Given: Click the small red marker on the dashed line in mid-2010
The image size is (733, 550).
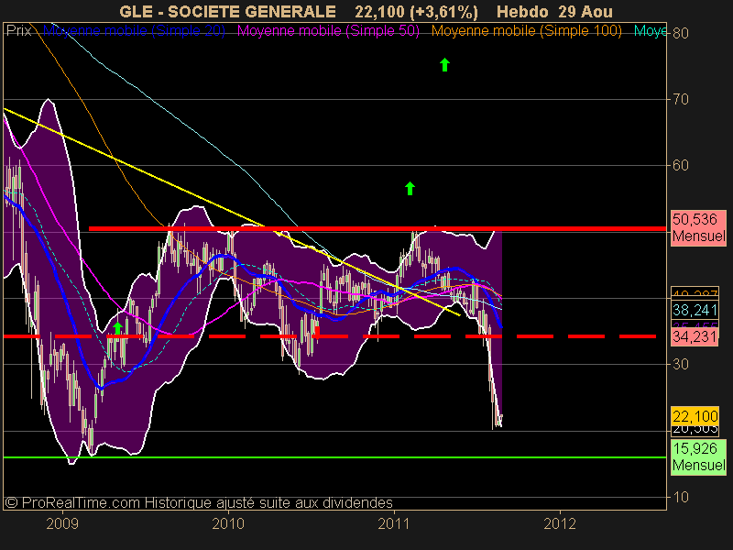Looking at the screenshot, I should tap(317, 332).
